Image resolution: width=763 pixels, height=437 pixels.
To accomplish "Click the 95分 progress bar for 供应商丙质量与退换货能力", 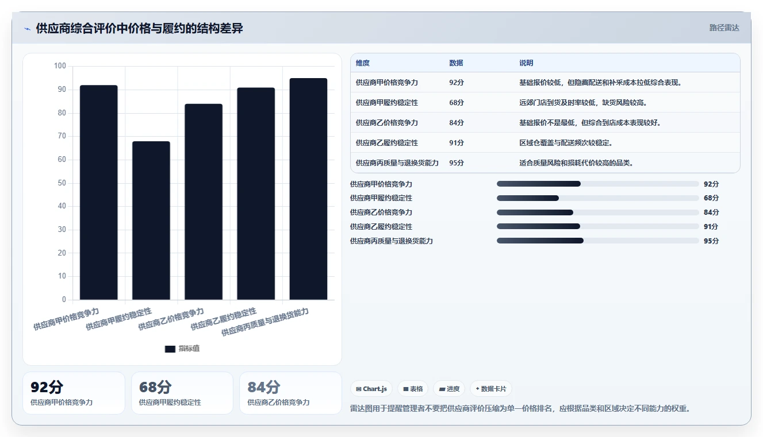I will coord(598,241).
